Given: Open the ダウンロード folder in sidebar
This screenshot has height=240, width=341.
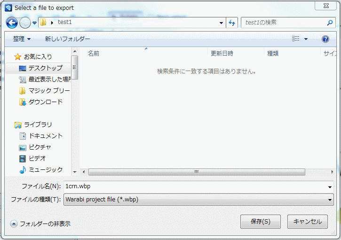Looking at the screenshot, I should 45,102.
